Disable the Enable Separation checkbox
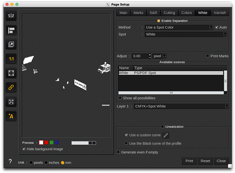This screenshot has height=173, width=235. pyautogui.click(x=159, y=21)
